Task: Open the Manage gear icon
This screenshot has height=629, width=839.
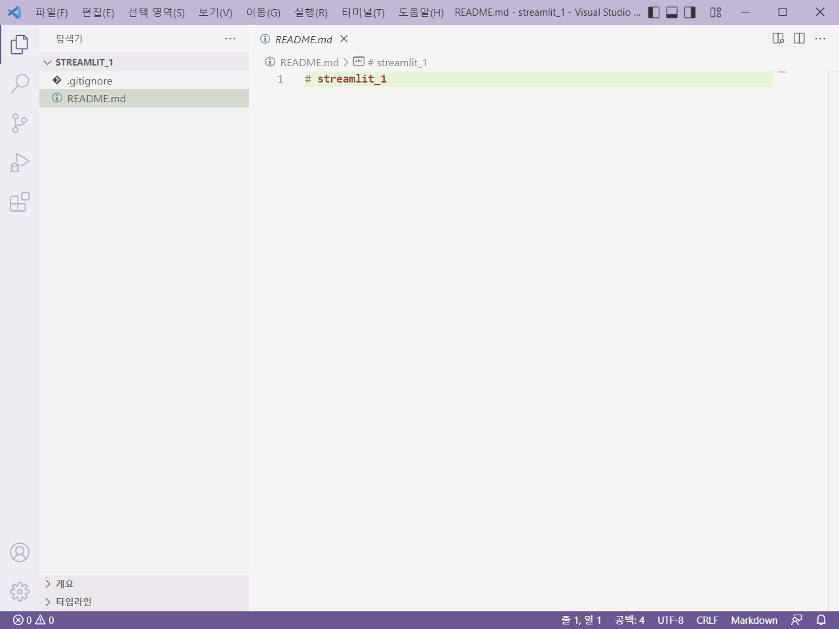Action: pyautogui.click(x=20, y=592)
